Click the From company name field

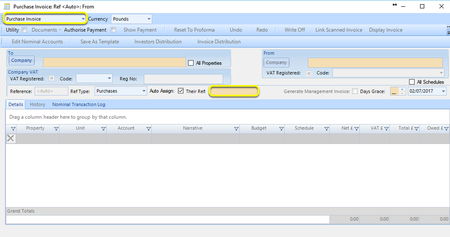(375, 63)
